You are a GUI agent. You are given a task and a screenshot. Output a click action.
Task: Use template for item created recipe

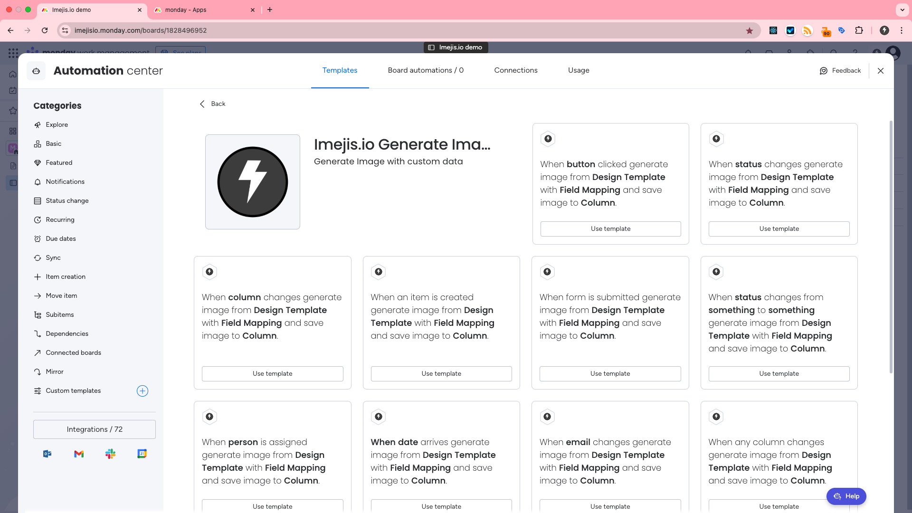[x=441, y=374]
